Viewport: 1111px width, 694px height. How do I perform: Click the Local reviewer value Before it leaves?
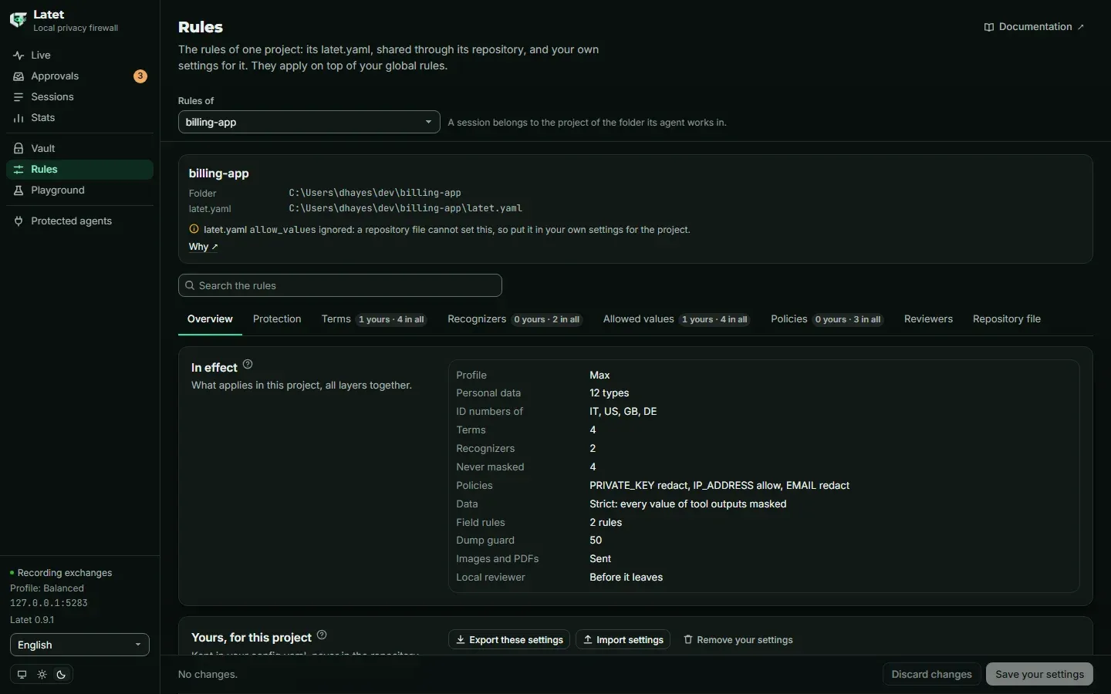tap(626, 578)
